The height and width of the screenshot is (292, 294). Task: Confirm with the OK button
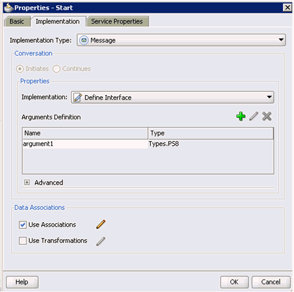coord(234,282)
